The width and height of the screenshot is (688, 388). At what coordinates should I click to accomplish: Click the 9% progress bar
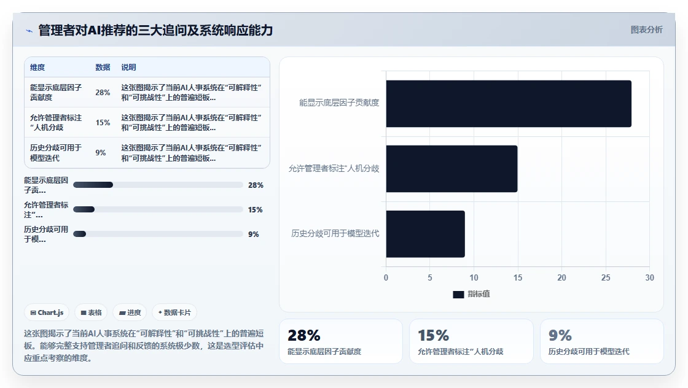pos(158,234)
